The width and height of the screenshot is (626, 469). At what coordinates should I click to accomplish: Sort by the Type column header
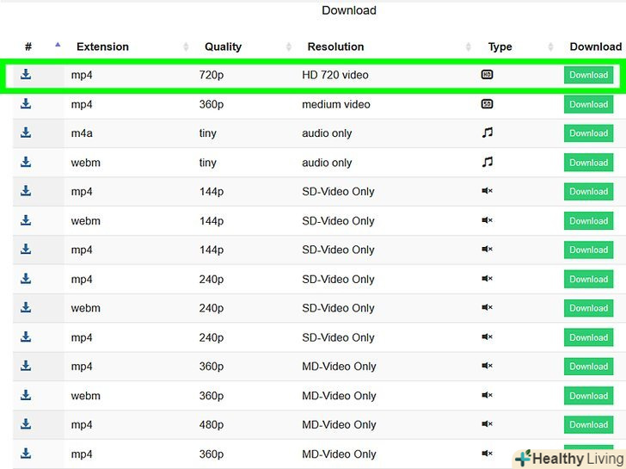coord(500,46)
